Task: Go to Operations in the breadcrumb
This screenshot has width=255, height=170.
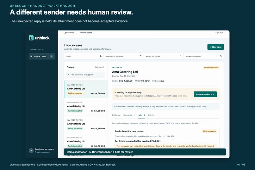Action: tap(69, 33)
